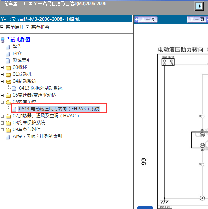The image size is (208, 209).
Task: Click the folder icon of 07加热器、通风及空调（HVAC）
Action: click(x=8, y=116)
